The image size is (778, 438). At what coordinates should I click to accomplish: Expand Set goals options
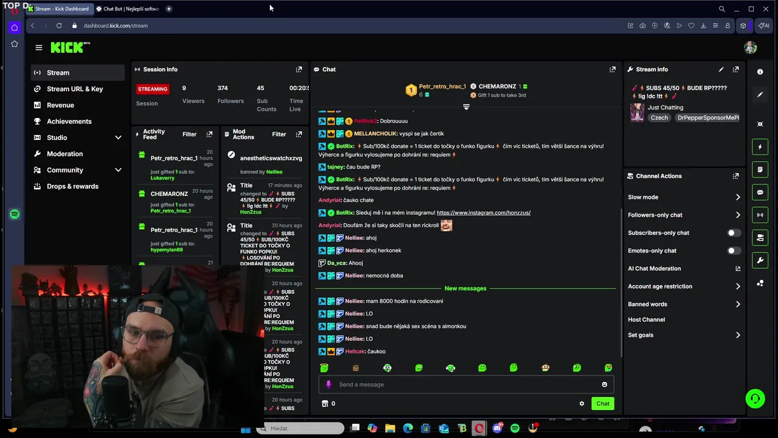pos(738,335)
